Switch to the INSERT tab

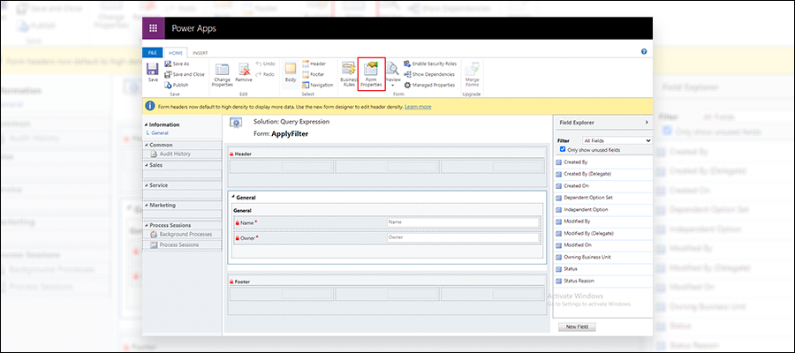[200, 53]
